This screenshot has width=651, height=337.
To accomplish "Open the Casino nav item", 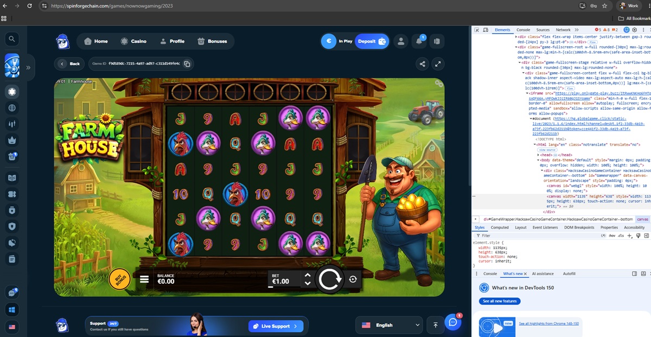I will (133, 41).
